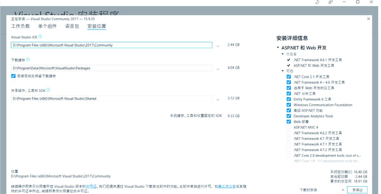Minimize the Visual Studio installer window

click(344, 2)
